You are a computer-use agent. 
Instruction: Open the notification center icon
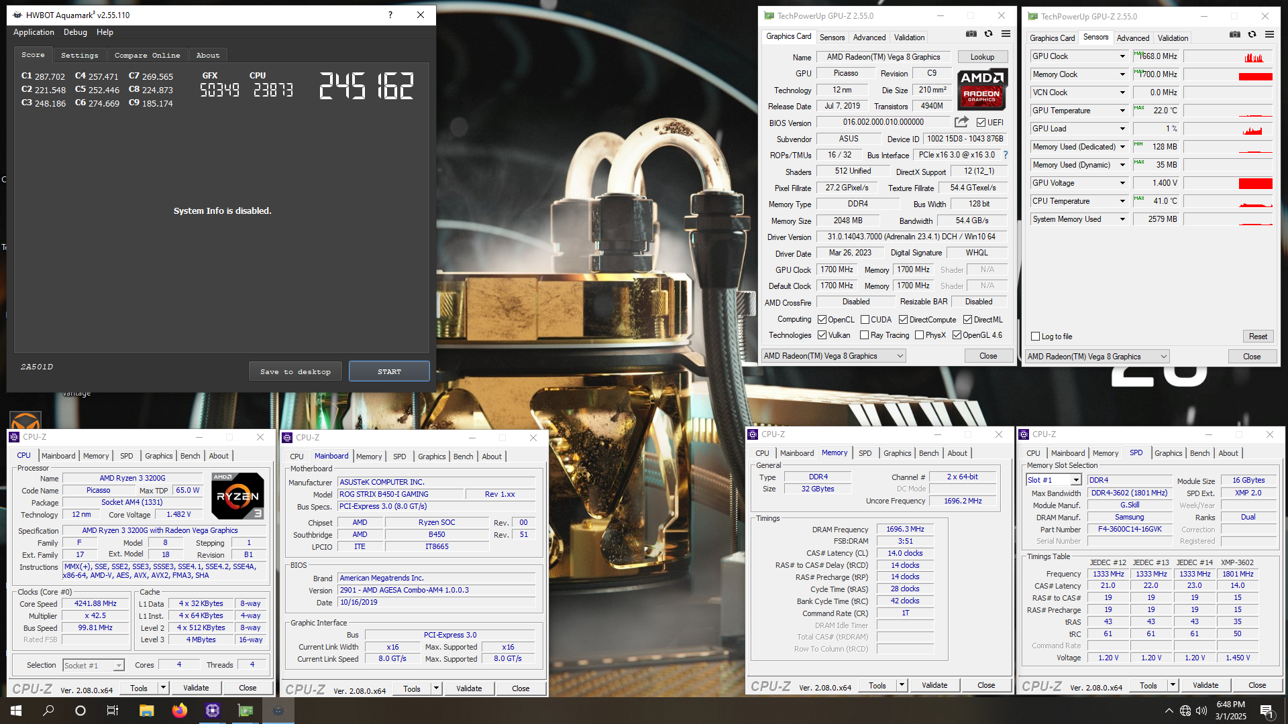click(x=1267, y=711)
